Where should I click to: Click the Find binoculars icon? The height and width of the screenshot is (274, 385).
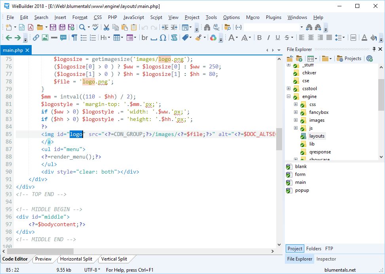(207, 27)
